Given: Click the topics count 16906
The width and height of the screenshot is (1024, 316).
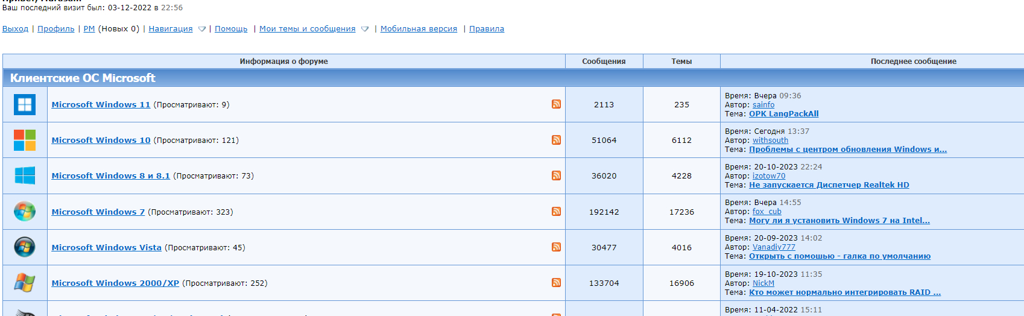Looking at the screenshot, I should 681,283.
